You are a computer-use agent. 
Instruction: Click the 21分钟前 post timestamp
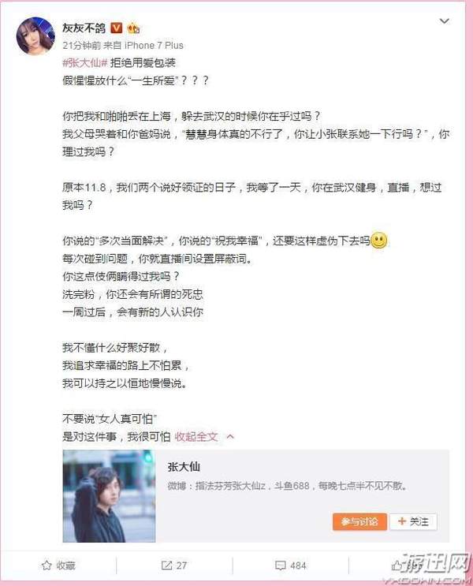82,46
